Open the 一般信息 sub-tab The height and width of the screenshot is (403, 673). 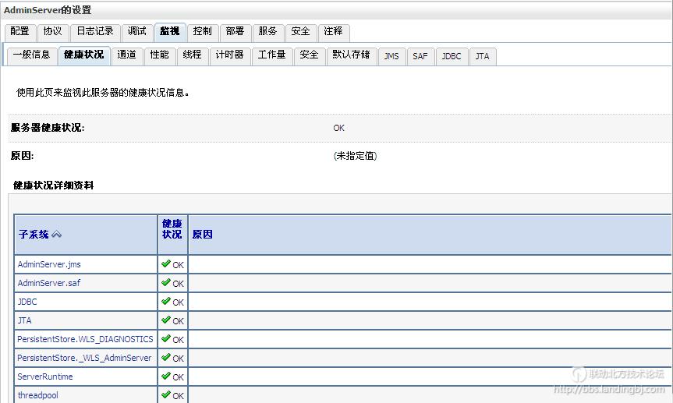pyautogui.click(x=32, y=56)
